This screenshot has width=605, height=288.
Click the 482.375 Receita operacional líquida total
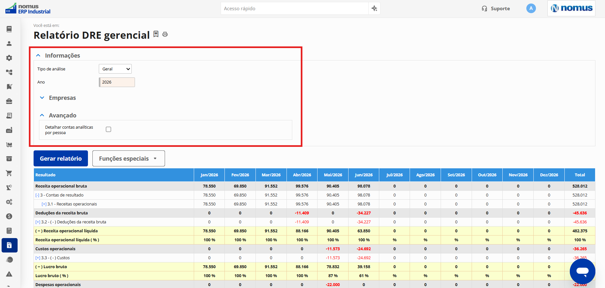[580, 231]
